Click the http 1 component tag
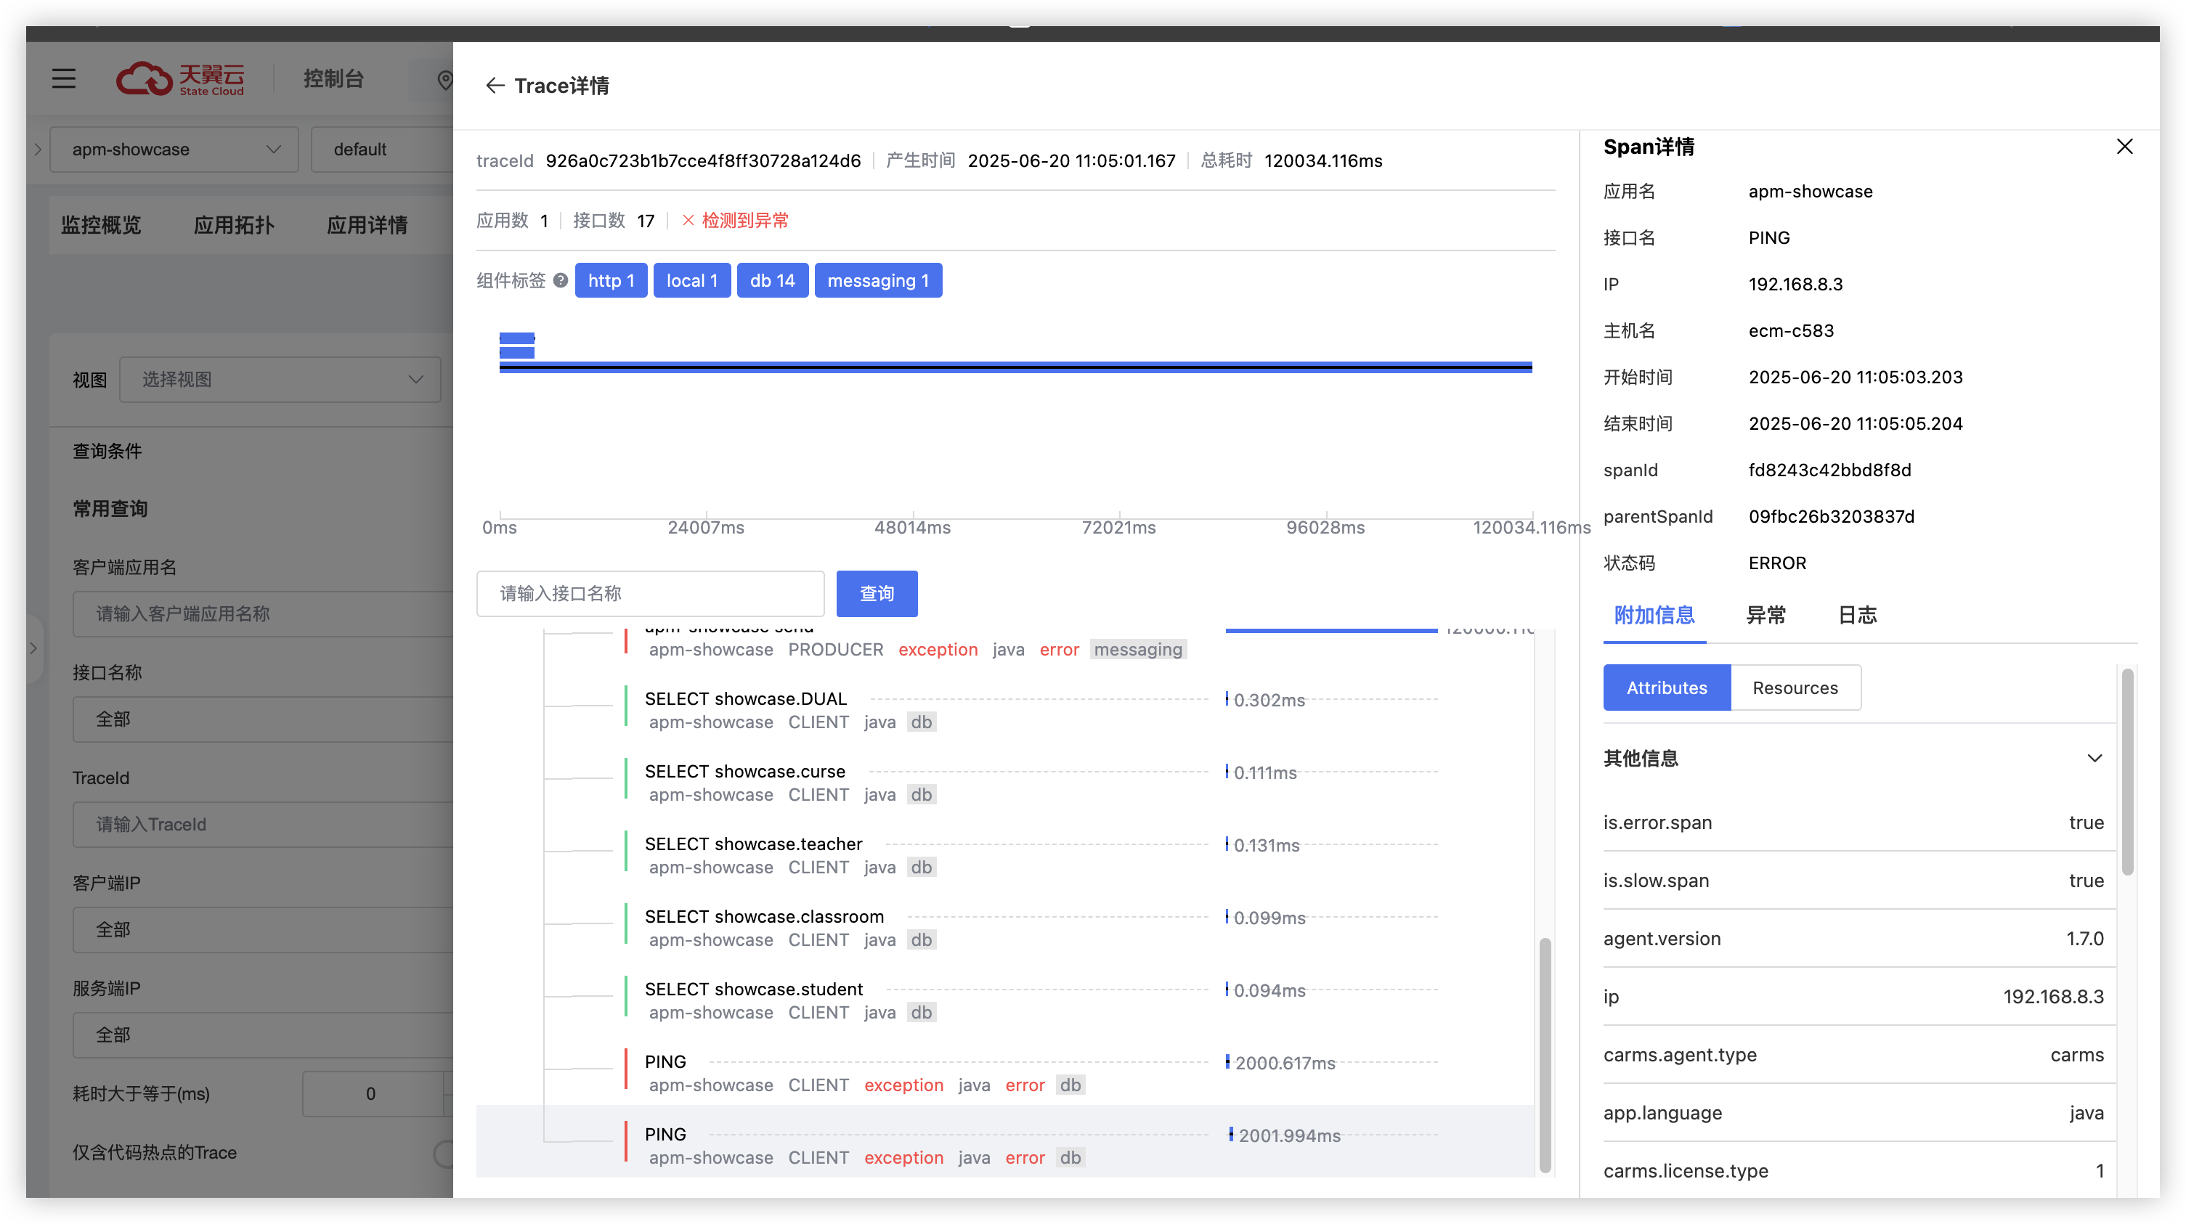 [611, 281]
